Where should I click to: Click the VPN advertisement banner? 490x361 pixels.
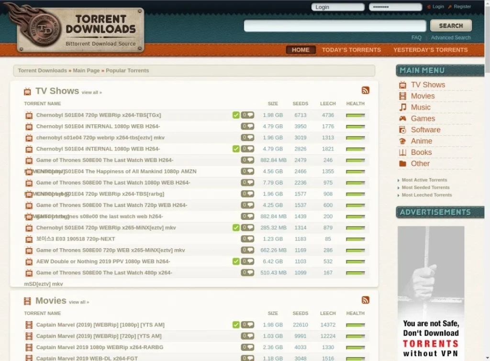click(x=431, y=294)
